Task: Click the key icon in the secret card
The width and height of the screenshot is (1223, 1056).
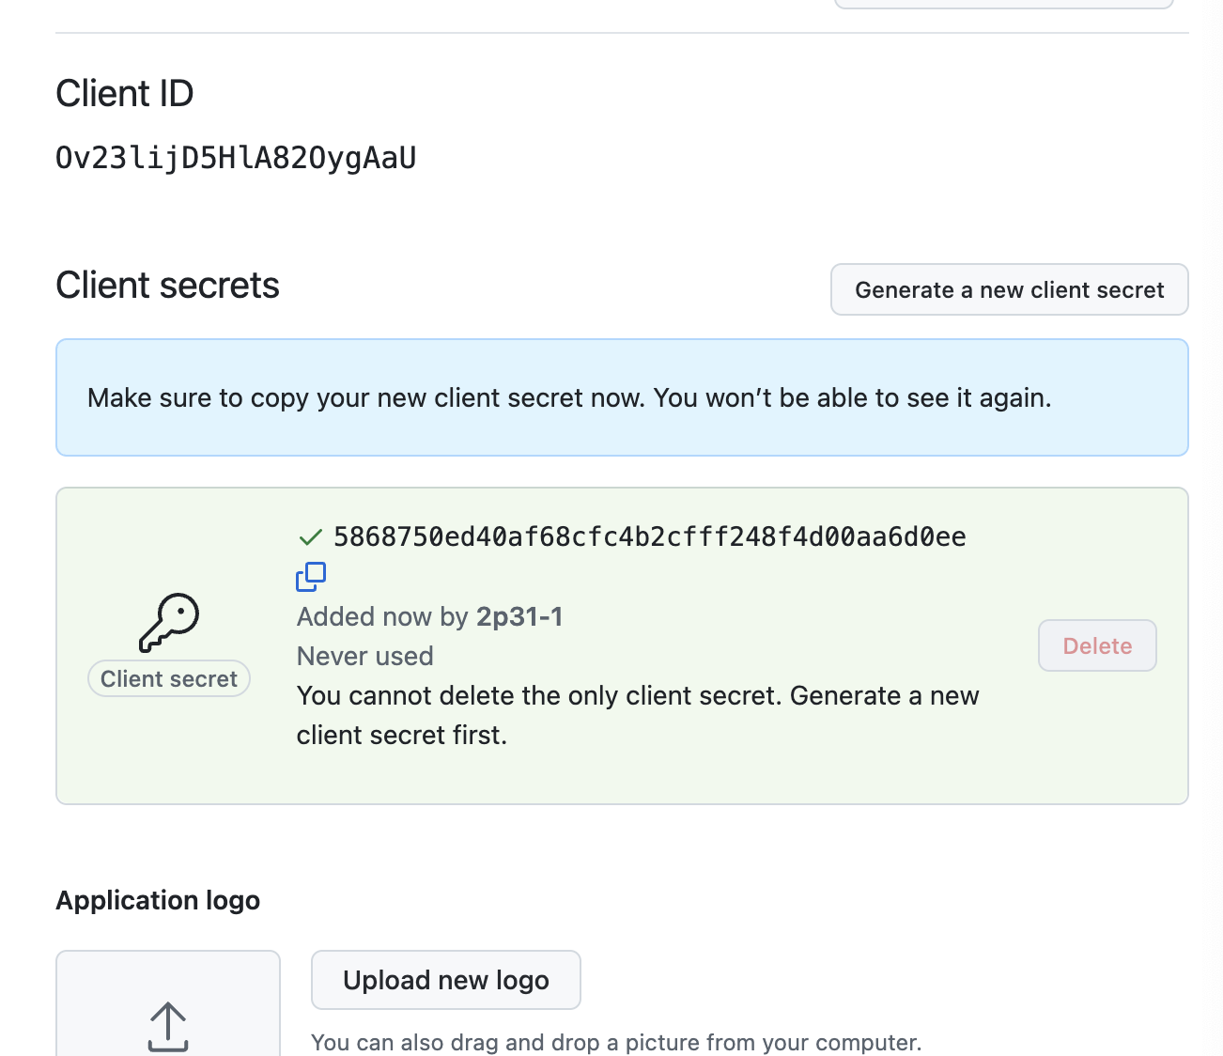Action: click(169, 622)
